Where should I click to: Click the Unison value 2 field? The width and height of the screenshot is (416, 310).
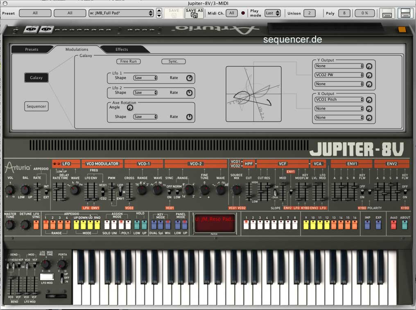pyautogui.click(x=310, y=13)
